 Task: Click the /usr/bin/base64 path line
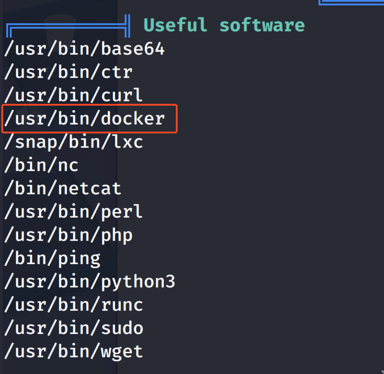84,49
